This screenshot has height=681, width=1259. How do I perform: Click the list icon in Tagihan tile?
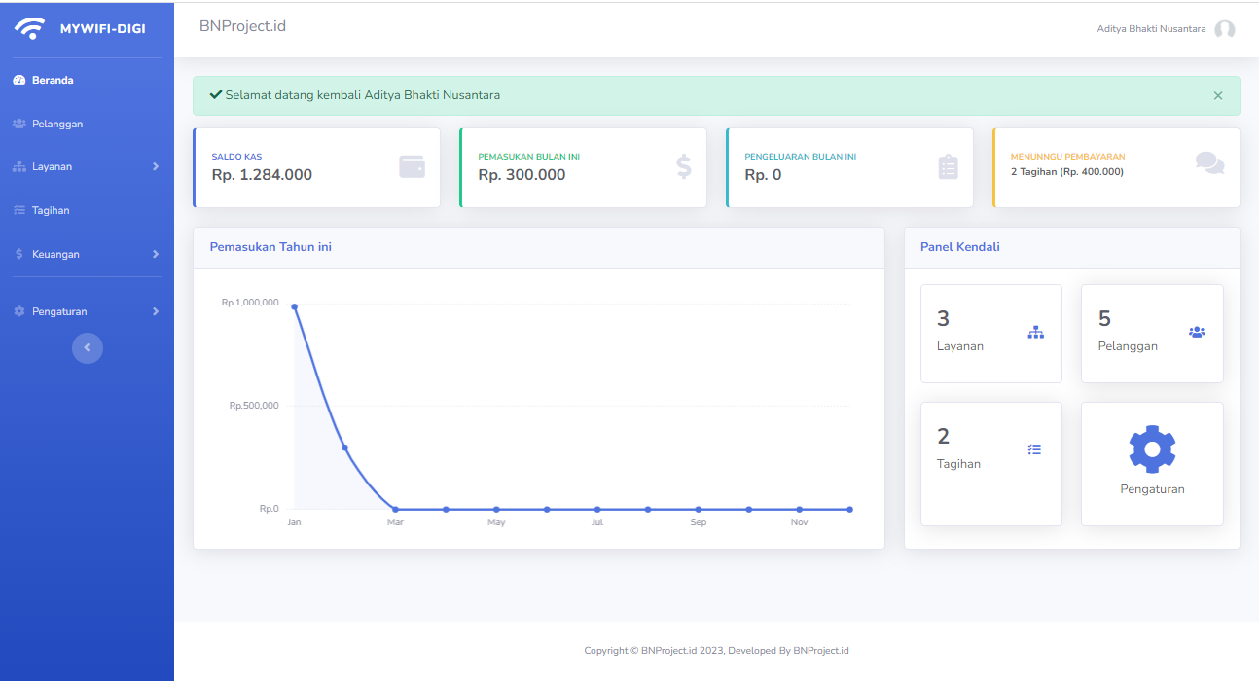coord(1034,449)
